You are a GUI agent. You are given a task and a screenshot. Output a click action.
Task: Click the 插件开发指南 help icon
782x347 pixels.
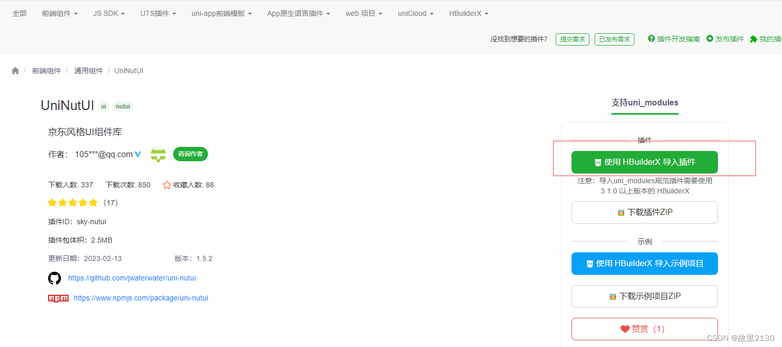click(x=651, y=38)
